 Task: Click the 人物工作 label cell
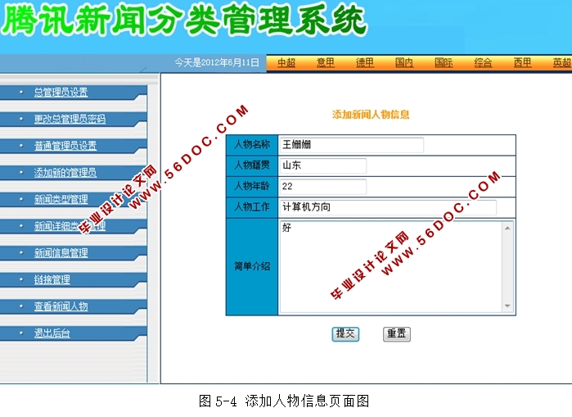point(252,207)
